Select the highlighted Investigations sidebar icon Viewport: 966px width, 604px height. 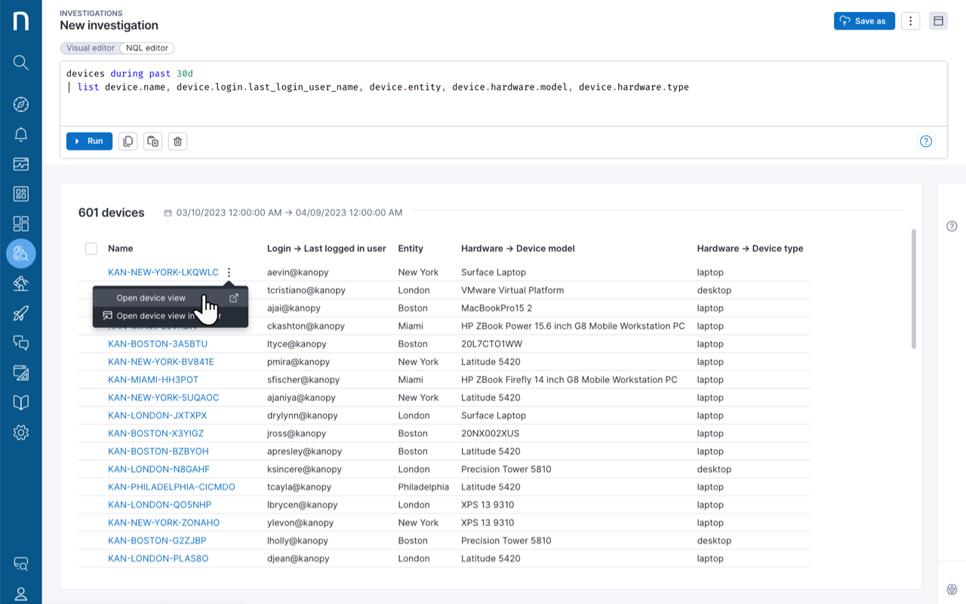click(x=20, y=253)
